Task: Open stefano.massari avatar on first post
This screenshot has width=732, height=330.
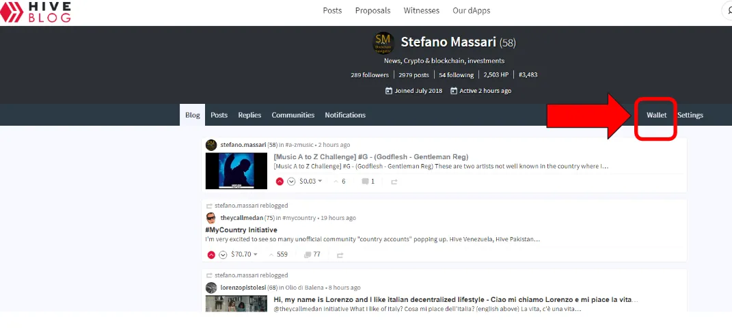Action: (x=211, y=145)
